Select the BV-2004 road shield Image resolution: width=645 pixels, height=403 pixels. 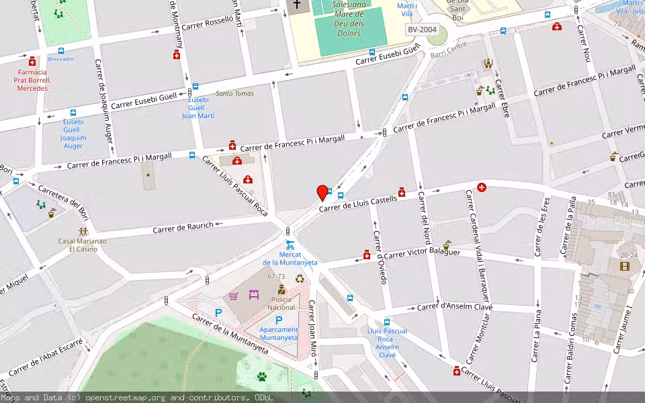(x=422, y=30)
